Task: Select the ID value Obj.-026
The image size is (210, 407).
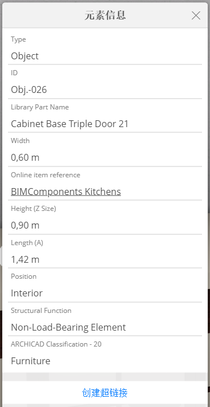Action: tap(29, 90)
